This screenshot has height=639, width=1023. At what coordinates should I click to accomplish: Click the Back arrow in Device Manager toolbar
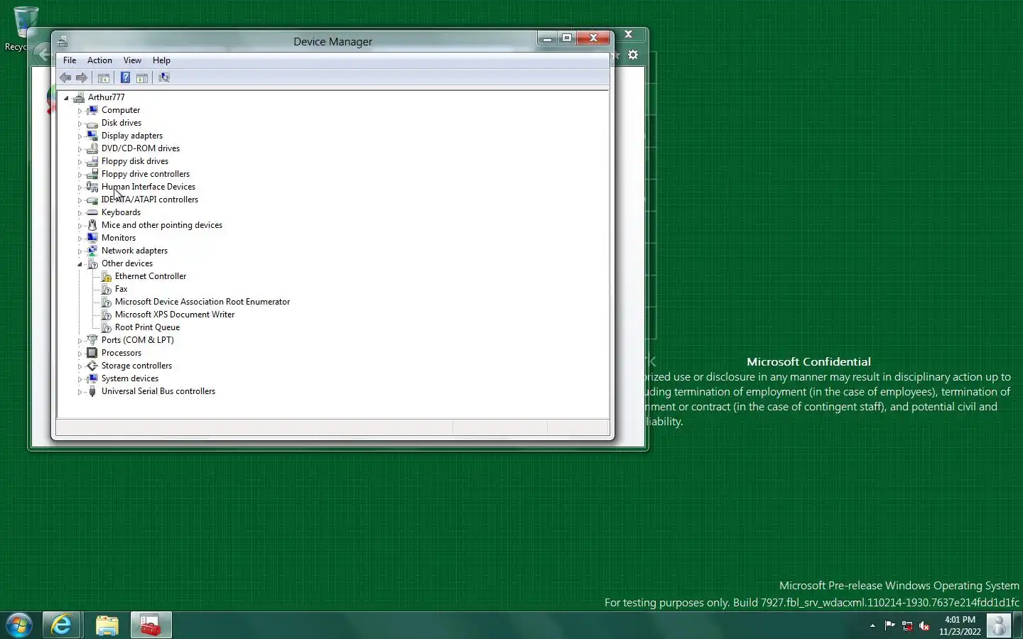65,77
